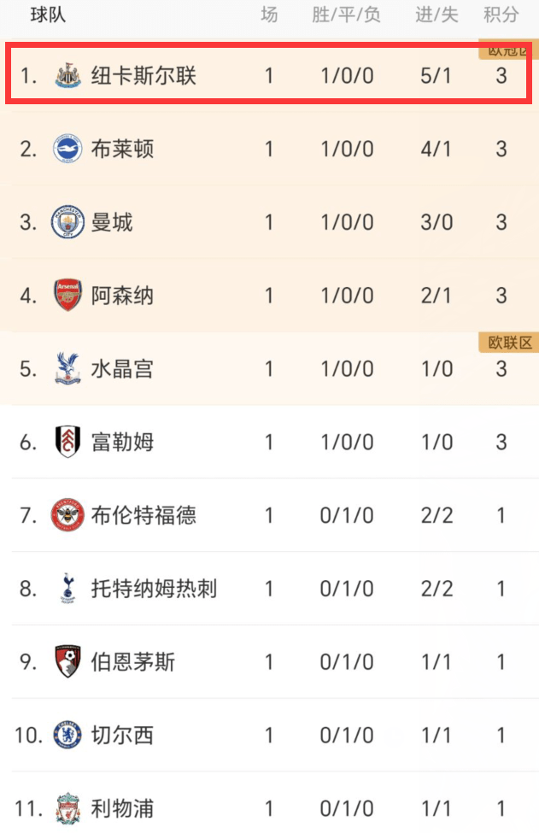Tap the Fulham club badge
Image resolution: width=539 pixels, height=833 pixels.
(68, 442)
